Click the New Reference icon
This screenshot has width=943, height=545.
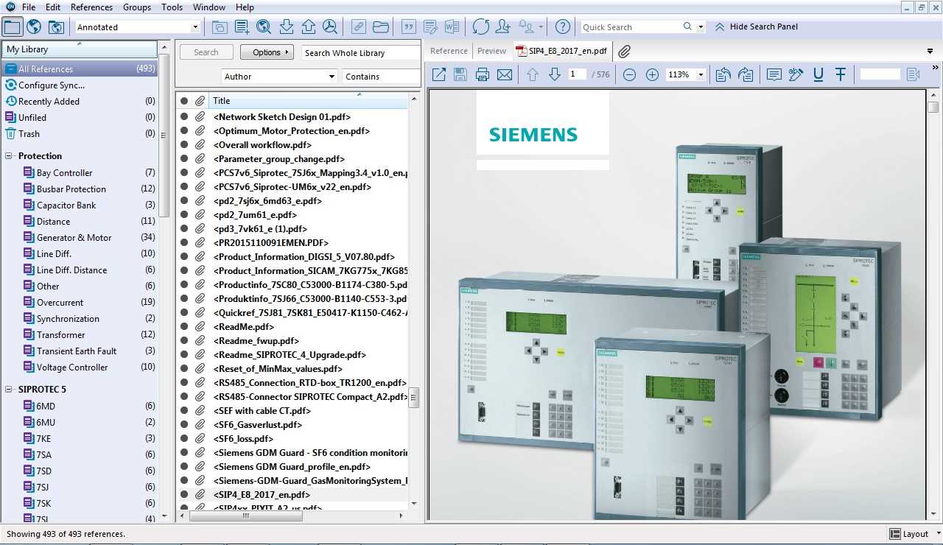pos(242,27)
